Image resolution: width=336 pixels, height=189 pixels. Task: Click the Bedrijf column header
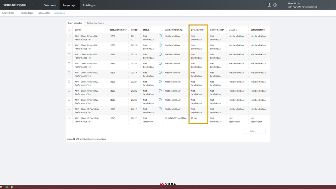(78, 30)
